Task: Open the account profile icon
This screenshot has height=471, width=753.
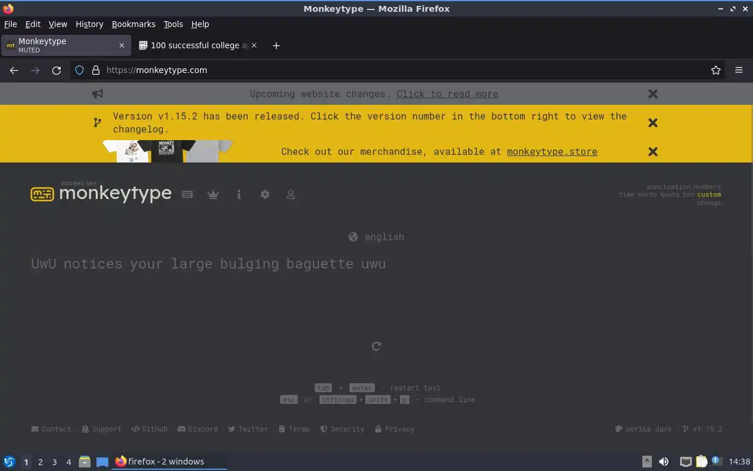Action: (x=291, y=194)
